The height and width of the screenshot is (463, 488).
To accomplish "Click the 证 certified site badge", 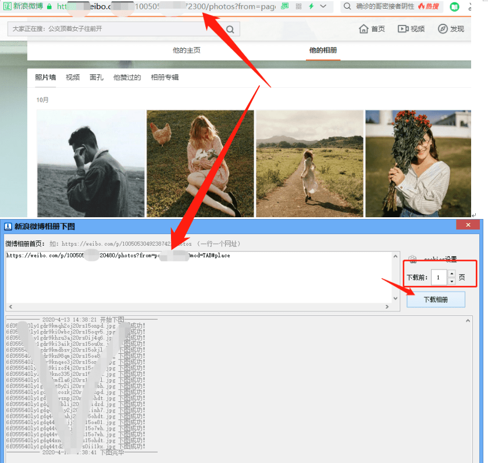I will pyautogui.click(x=8, y=6).
